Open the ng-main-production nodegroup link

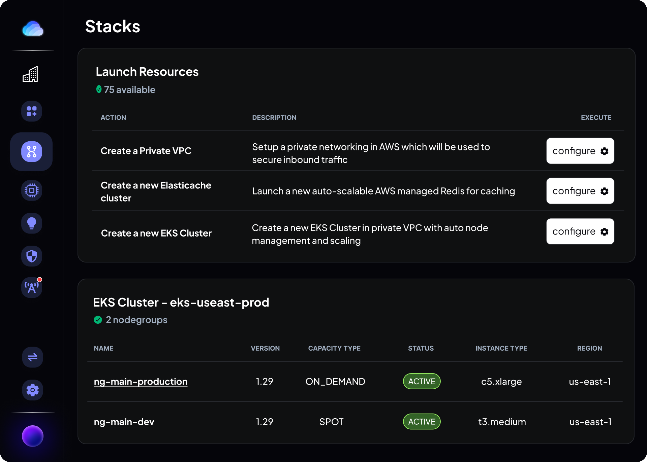pos(141,382)
